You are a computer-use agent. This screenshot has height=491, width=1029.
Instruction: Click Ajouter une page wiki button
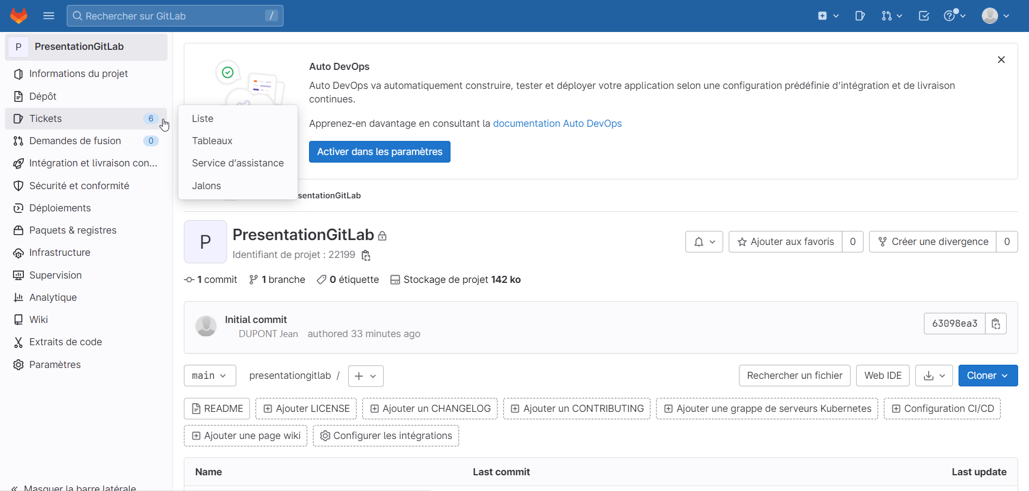246,436
